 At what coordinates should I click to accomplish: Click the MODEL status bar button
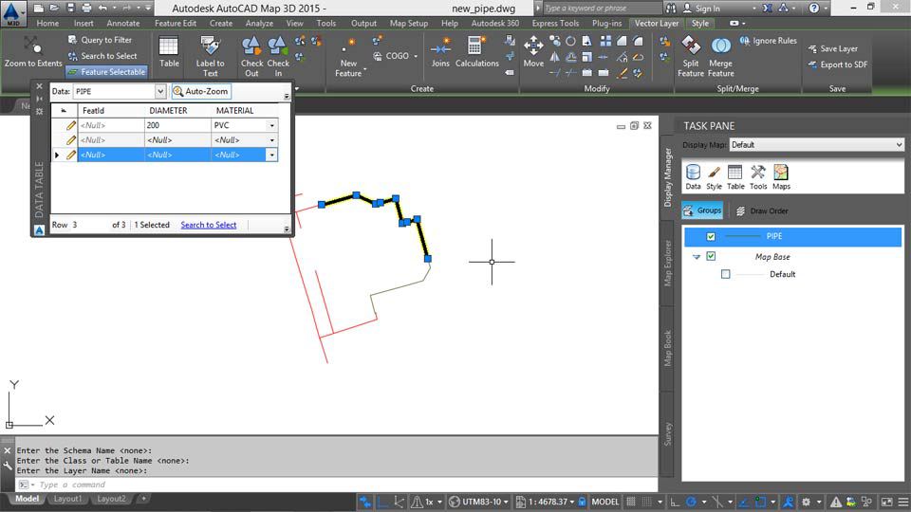click(604, 503)
